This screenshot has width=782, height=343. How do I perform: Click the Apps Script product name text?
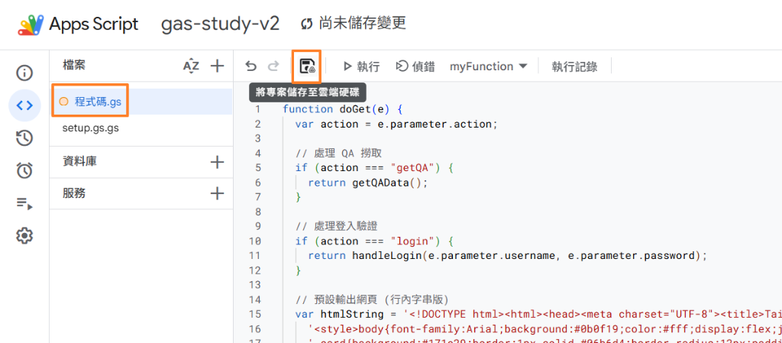[94, 24]
